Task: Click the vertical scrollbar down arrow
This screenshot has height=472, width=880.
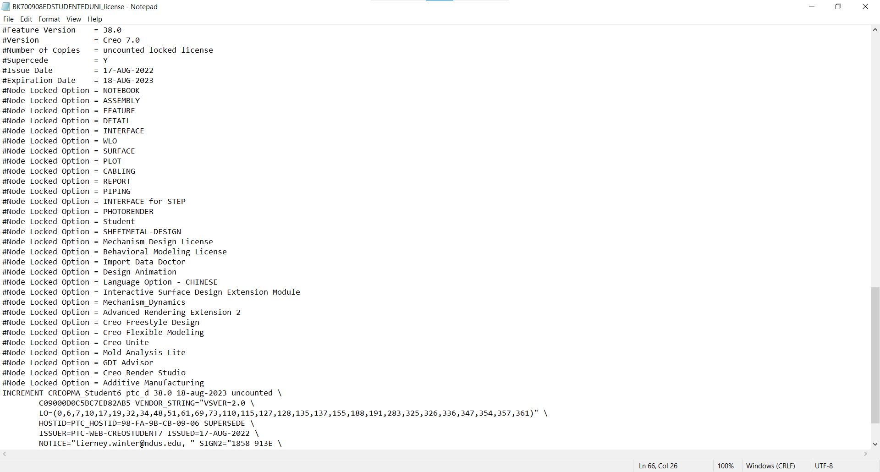Action: click(x=875, y=444)
